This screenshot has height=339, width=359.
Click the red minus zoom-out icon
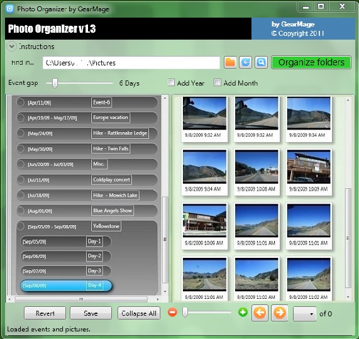(x=172, y=313)
